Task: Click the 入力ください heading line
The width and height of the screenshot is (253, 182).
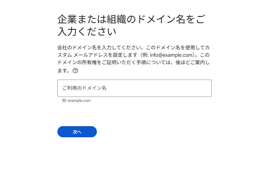Action: coord(87,31)
